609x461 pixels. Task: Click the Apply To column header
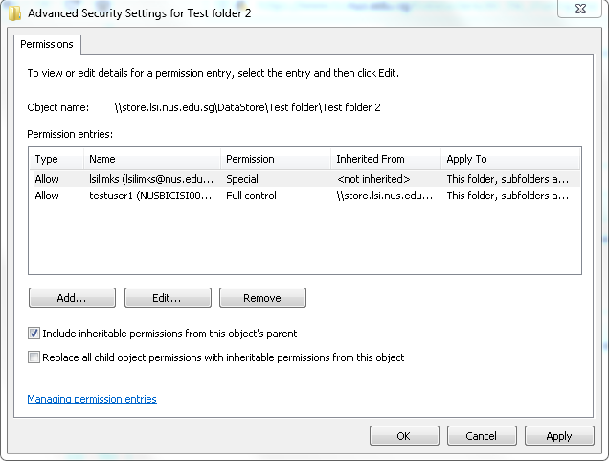click(x=510, y=159)
